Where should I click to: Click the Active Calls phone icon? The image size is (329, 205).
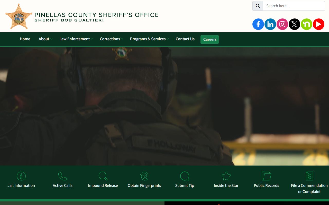[62, 176]
